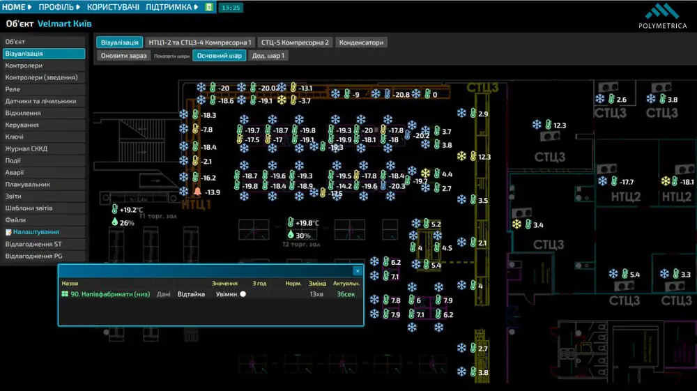Switch to НТЦ1-2 та СТЦ3-4 Компресорна 1 tab
The height and width of the screenshot is (391, 697).
(x=200, y=43)
